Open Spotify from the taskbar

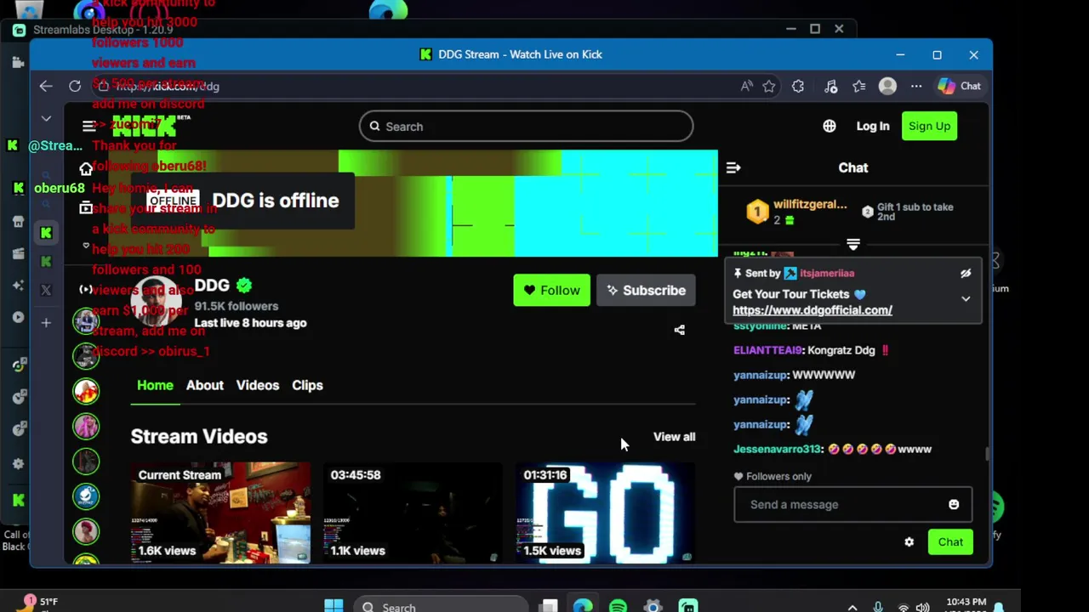pos(618,606)
